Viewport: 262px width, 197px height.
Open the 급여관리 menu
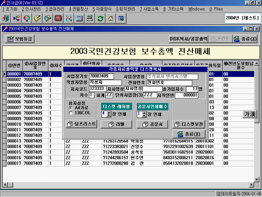(x=55, y=9)
